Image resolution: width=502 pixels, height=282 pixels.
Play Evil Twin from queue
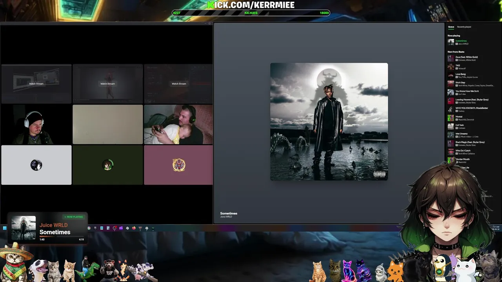(x=471, y=127)
